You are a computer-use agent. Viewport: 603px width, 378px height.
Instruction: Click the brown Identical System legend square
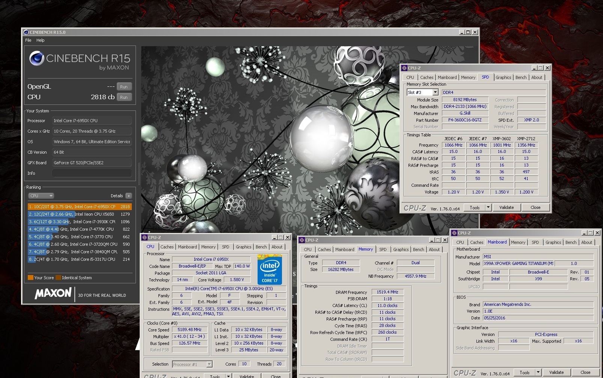click(x=58, y=278)
